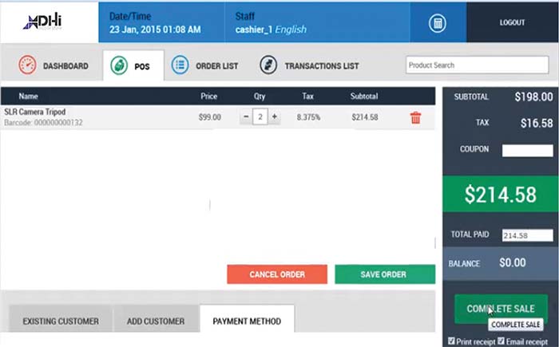Click the $99.00 price cell
The height and width of the screenshot is (347, 559).
click(x=209, y=117)
